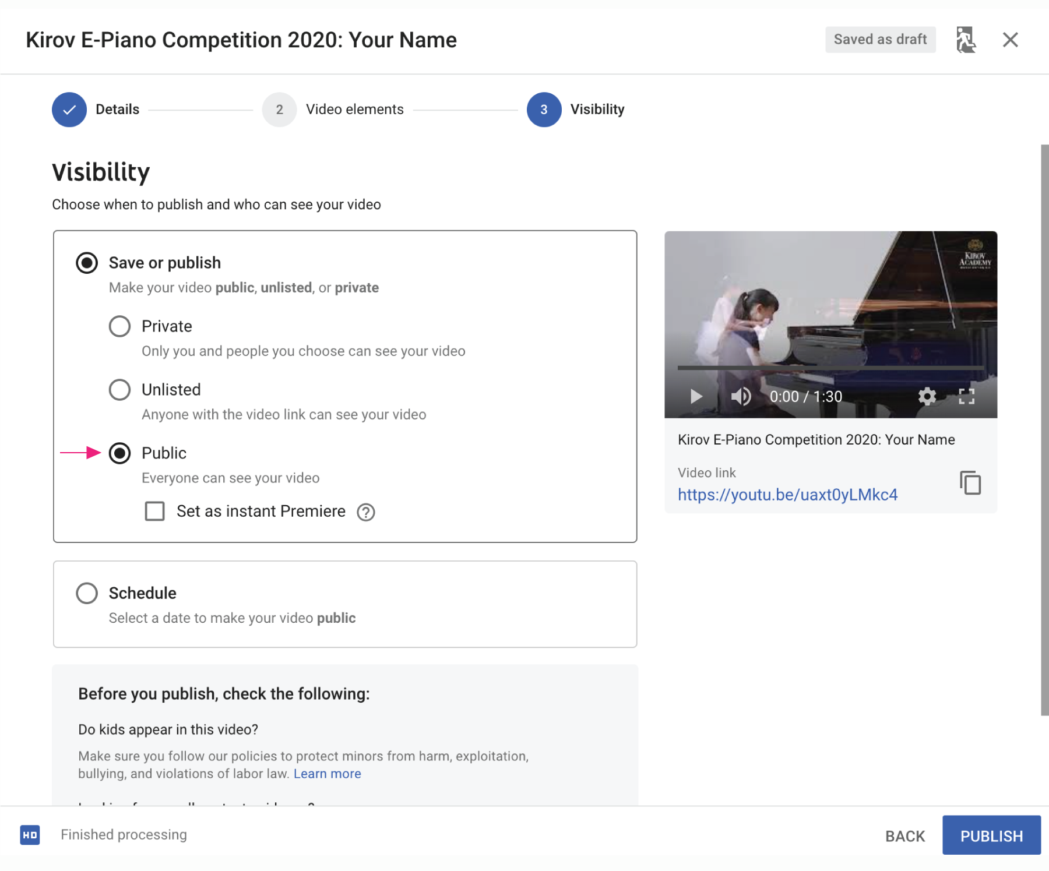Click the HD processing status icon
Screen dimensions: 1049x871
click(30, 835)
